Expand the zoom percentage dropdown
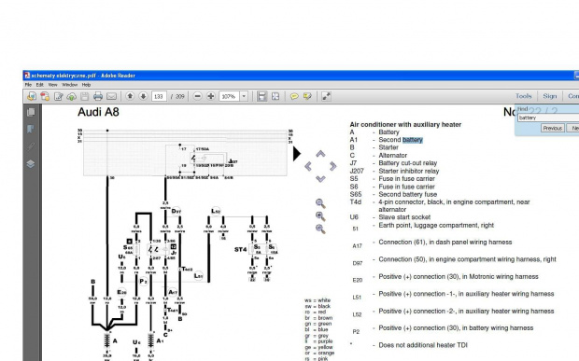 point(244,97)
